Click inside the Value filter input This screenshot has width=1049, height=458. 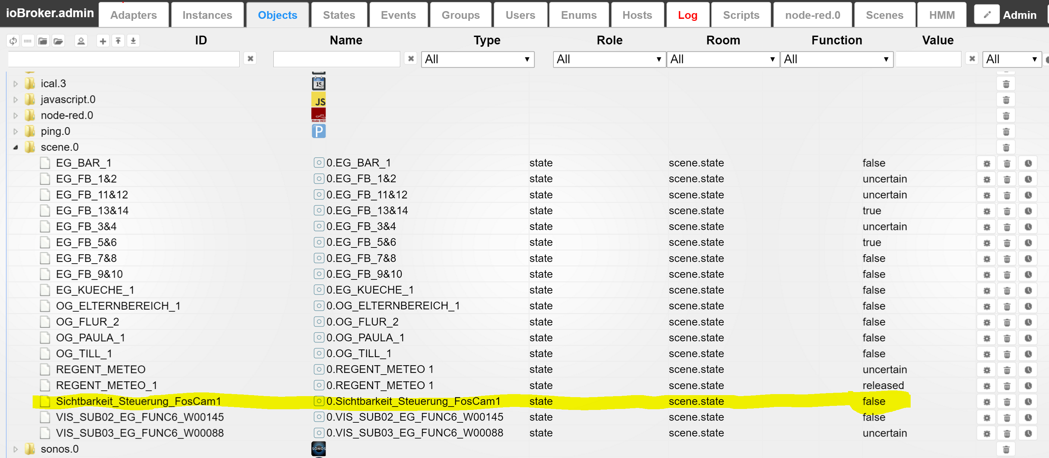pyautogui.click(x=928, y=59)
